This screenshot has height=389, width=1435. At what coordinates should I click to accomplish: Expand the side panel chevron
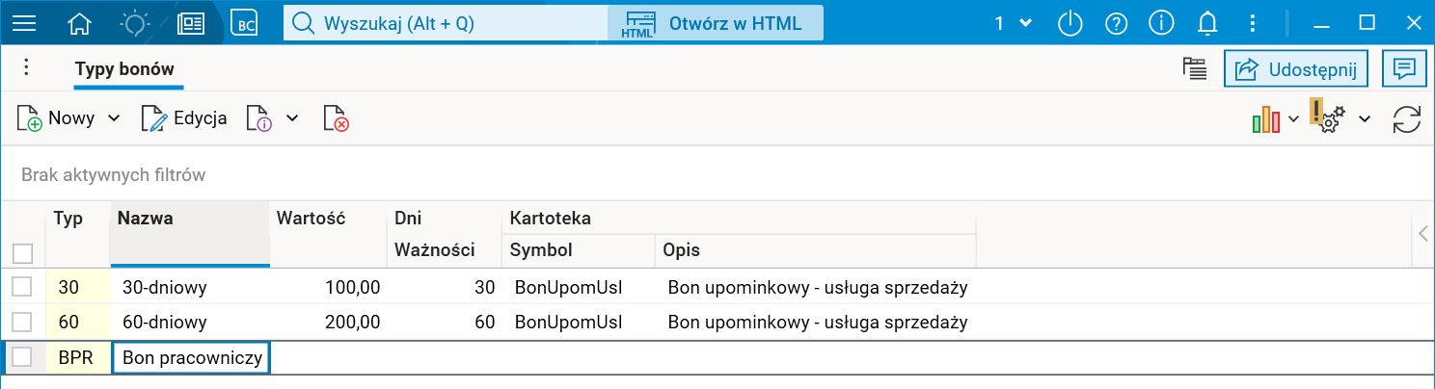tap(1423, 233)
